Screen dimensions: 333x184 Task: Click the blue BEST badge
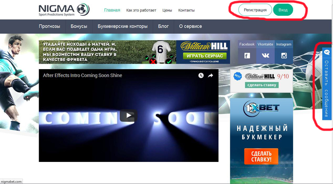coord(238,76)
